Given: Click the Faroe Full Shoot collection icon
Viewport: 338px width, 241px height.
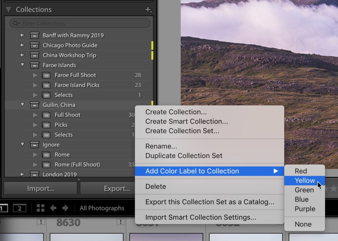Looking at the screenshot, I should 46,75.
